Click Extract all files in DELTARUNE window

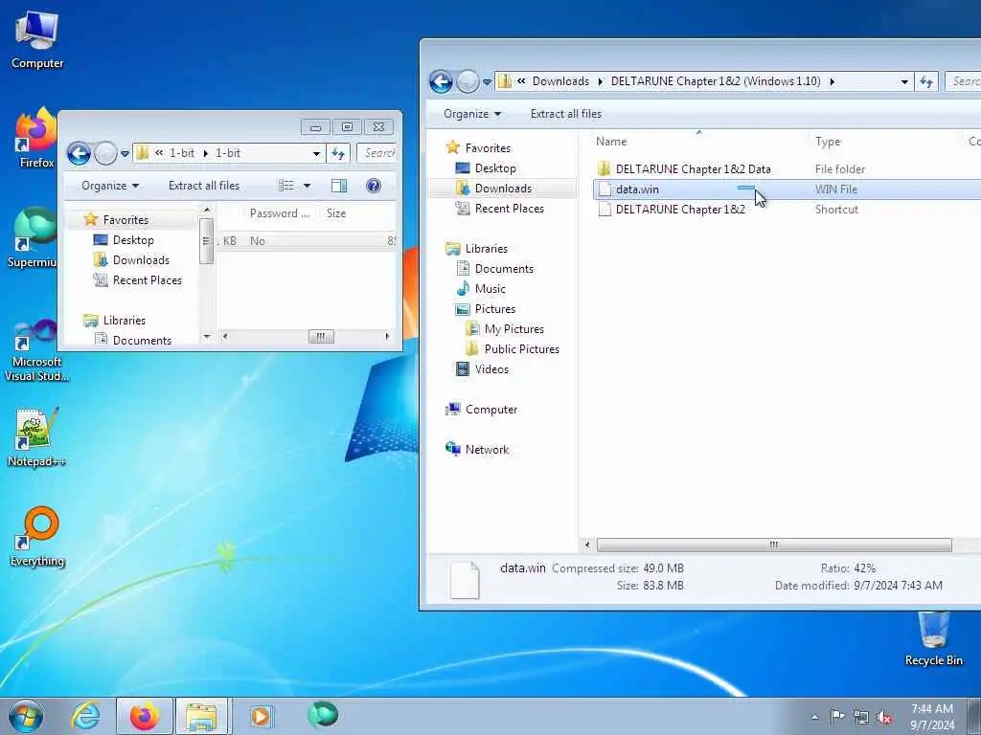pyautogui.click(x=566, y=114)
